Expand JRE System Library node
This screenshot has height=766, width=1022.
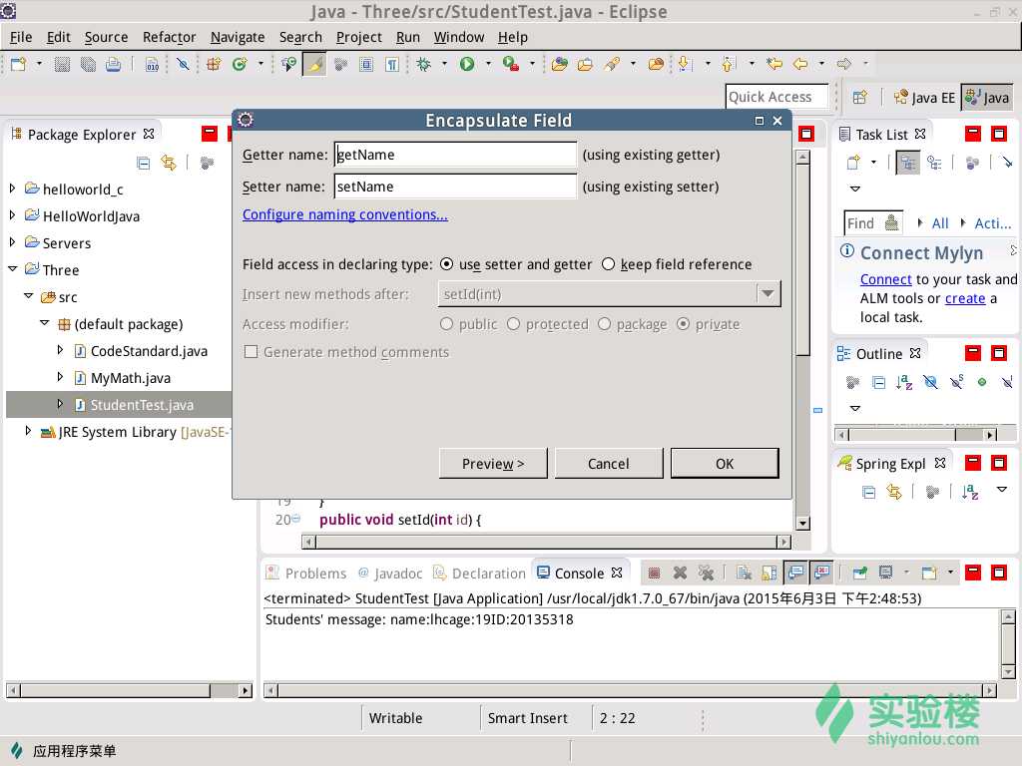28,431
